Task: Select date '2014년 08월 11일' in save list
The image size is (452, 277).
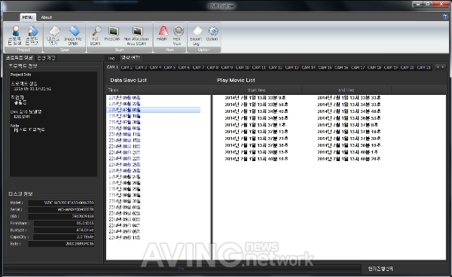Action: tap(124, 134)
